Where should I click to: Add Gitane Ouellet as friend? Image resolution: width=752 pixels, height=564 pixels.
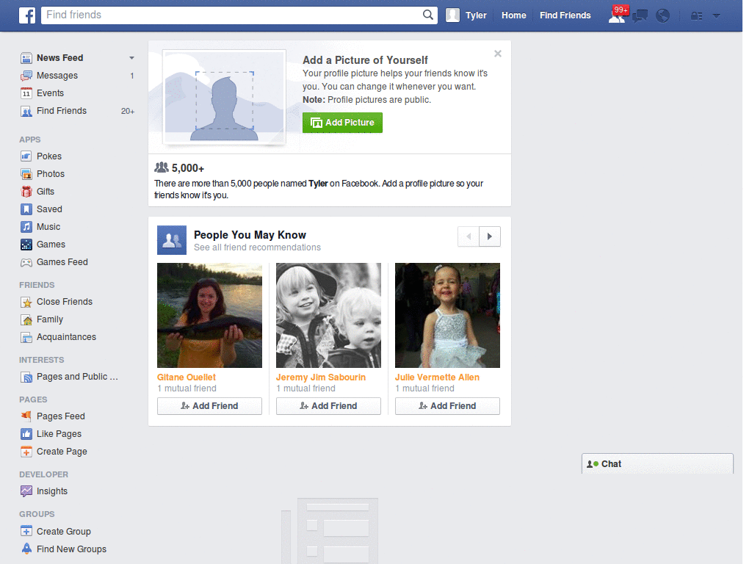point(209,406)
